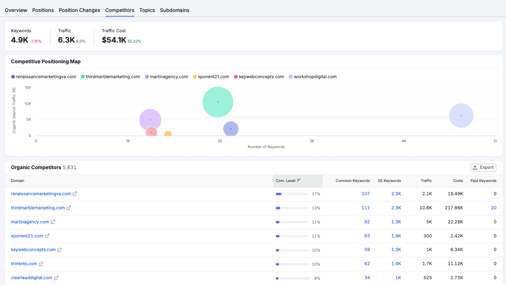Open thinknts.com domain link
The width and height of the screenshot is (506, 285).
click(24, 263)
